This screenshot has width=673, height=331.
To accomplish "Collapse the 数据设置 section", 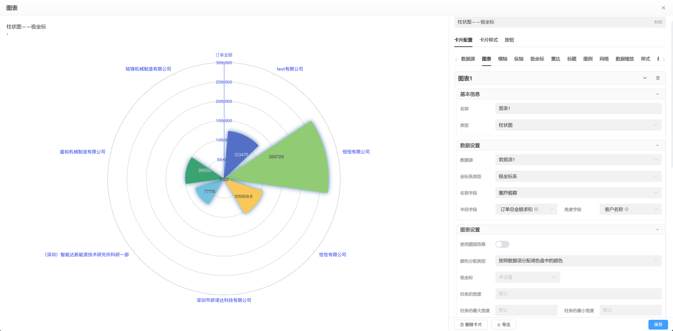I will (657, 145).
